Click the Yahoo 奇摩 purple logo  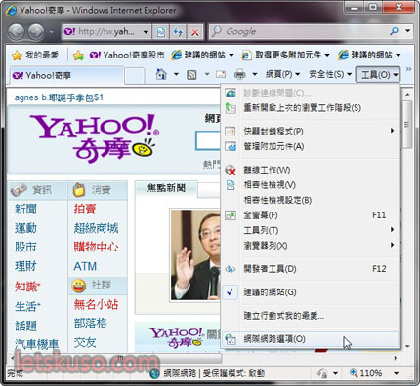click(x=95, y=137)
